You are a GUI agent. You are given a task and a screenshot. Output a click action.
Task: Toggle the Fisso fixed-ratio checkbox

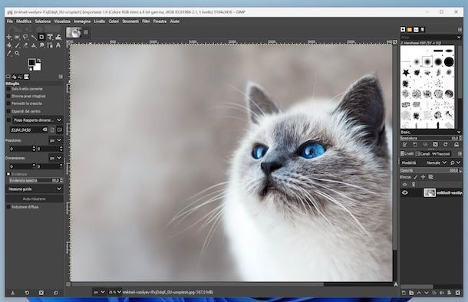click(8, 120)
